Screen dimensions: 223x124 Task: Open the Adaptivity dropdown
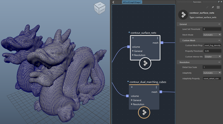212,73
